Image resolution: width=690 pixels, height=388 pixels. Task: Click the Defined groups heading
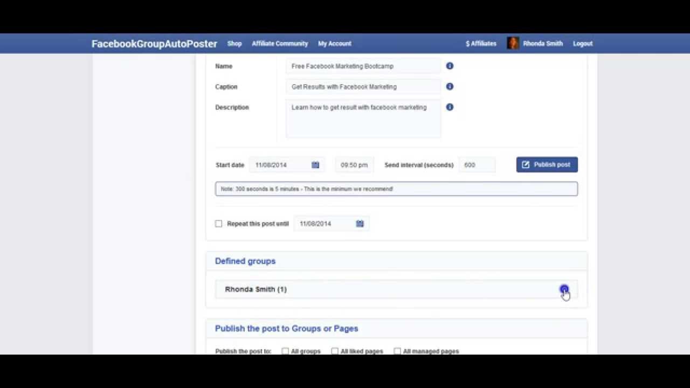(245, 261)
